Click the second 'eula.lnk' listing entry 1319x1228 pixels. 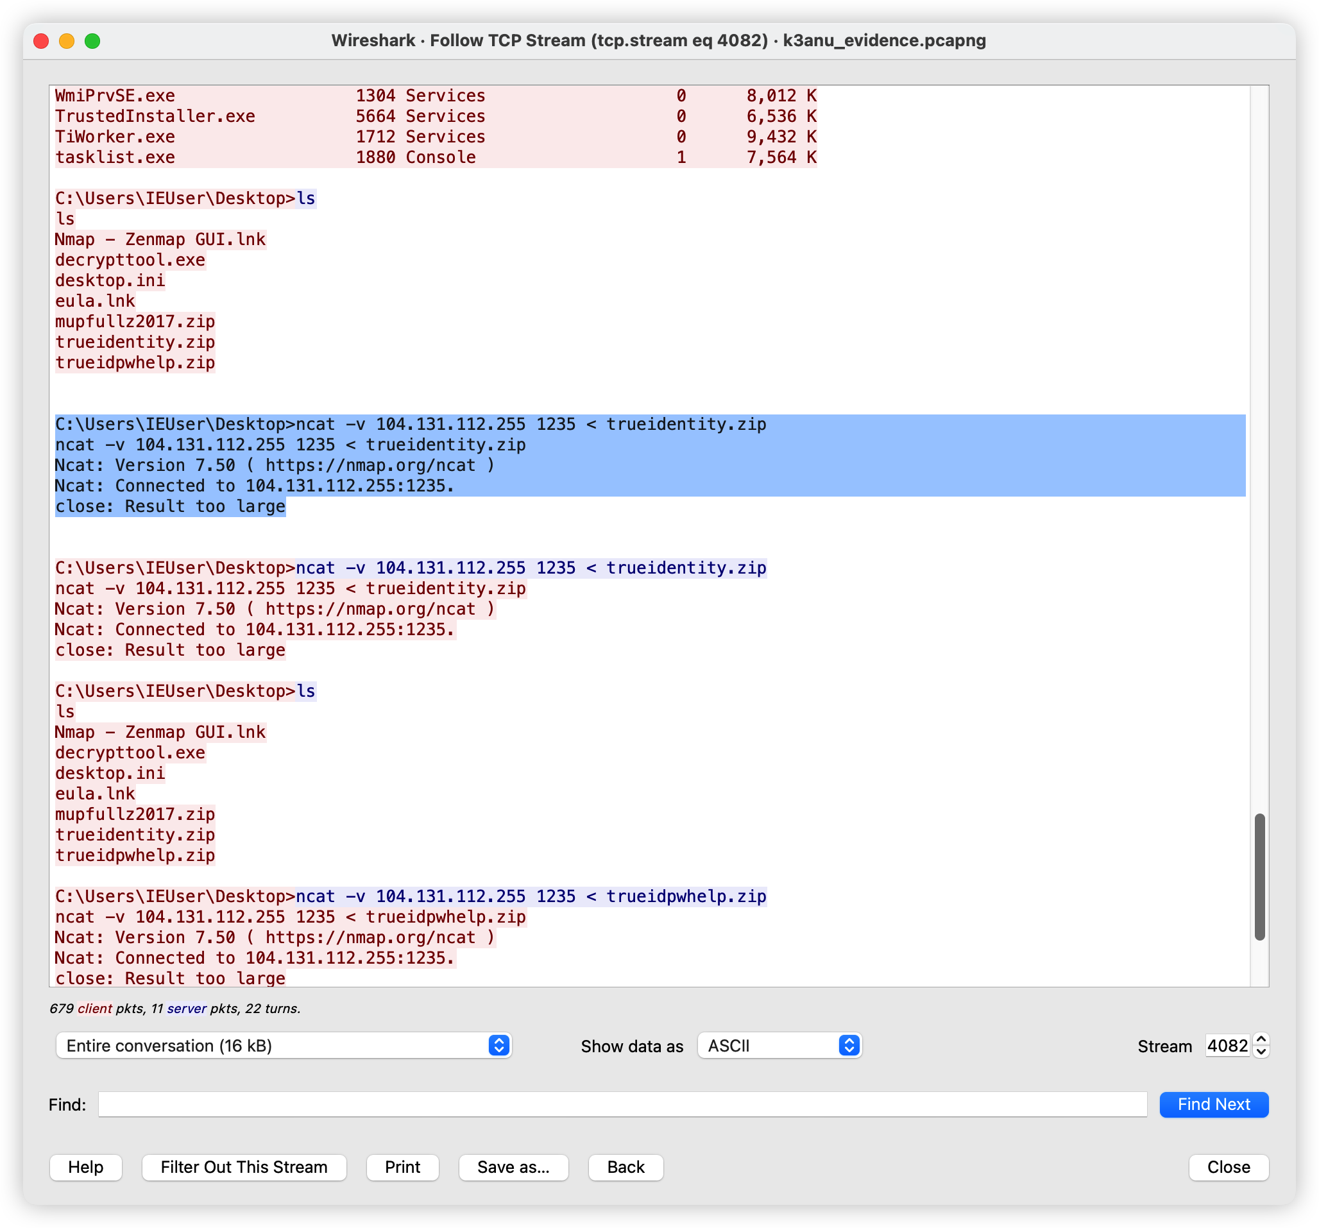pos(95,794)
